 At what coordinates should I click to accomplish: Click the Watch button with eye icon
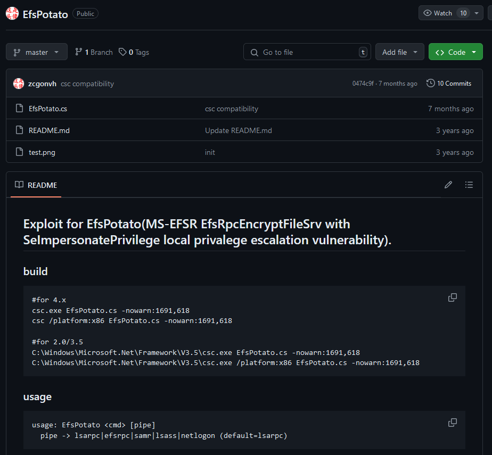click(x=438, y=13)
